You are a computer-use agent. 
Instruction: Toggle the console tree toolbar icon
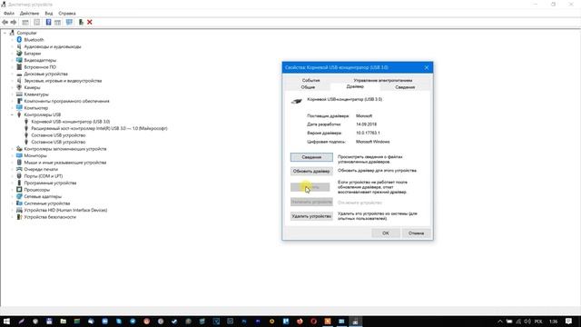pos(25,22)
